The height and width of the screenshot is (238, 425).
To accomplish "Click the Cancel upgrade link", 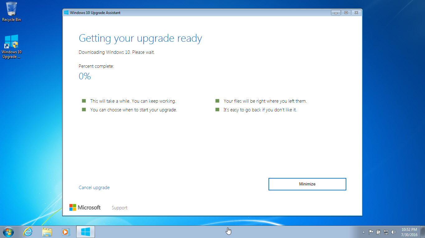I will pyautogui.click(x=94, y=188).
